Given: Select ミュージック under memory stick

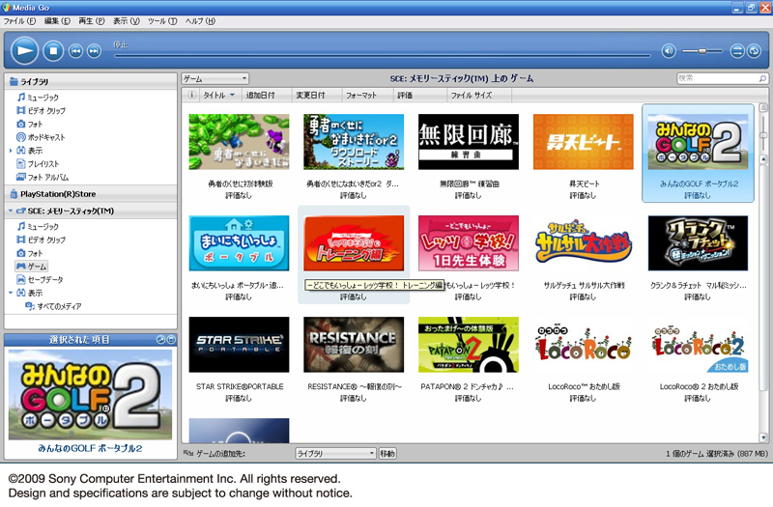Looking at the screenshot, I should click(38, 227).
